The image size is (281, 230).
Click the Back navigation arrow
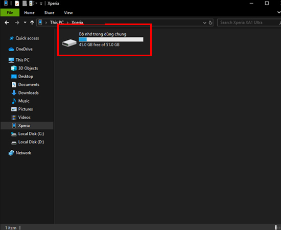7,22
